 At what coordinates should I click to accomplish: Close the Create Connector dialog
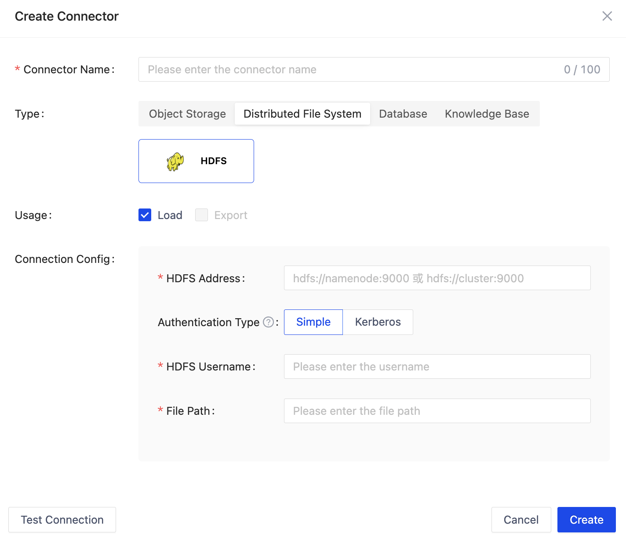tap(607, 16)
